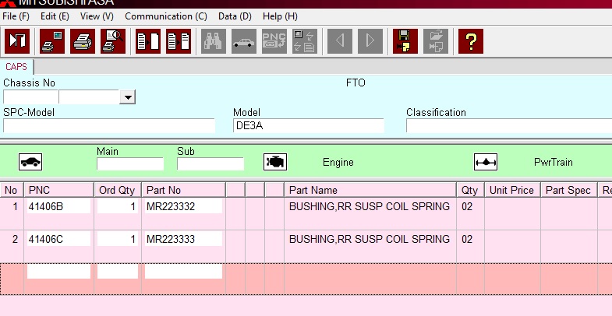
Task: Click the Engine icon button
Action: [275, 162]
